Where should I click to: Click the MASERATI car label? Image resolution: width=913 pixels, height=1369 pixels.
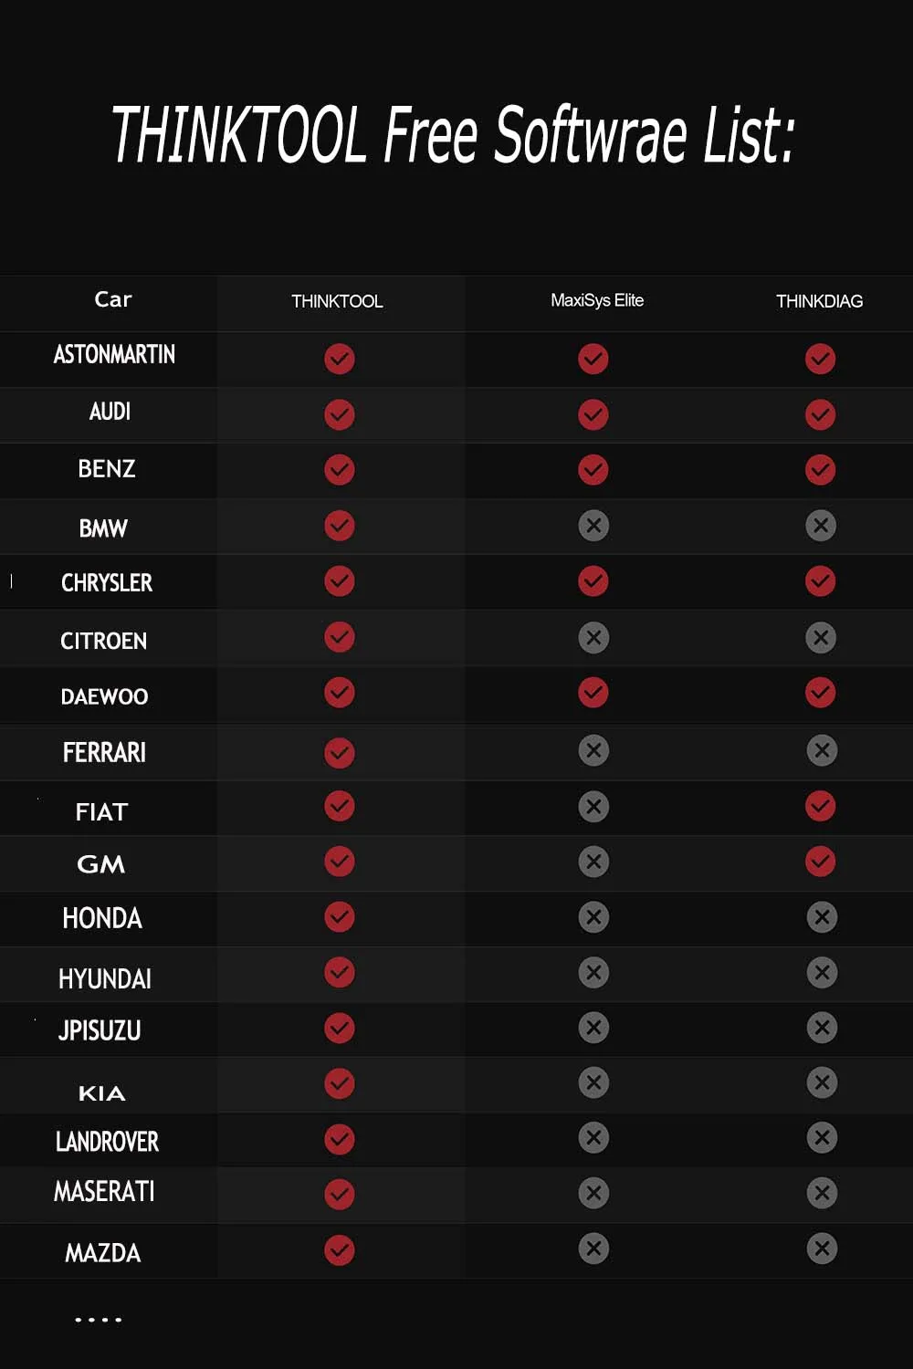pos(104,1192)
